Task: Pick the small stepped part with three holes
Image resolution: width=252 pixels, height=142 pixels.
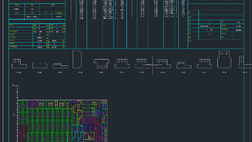Action: (184, 65)
